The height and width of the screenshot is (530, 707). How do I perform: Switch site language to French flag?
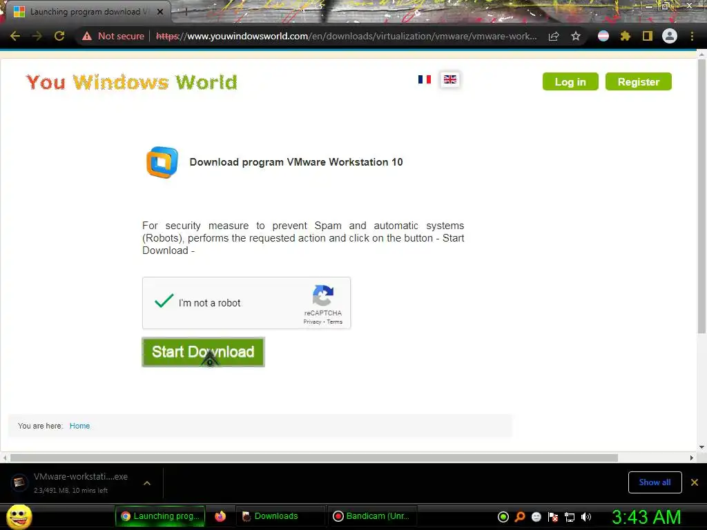tap(425, 79)
